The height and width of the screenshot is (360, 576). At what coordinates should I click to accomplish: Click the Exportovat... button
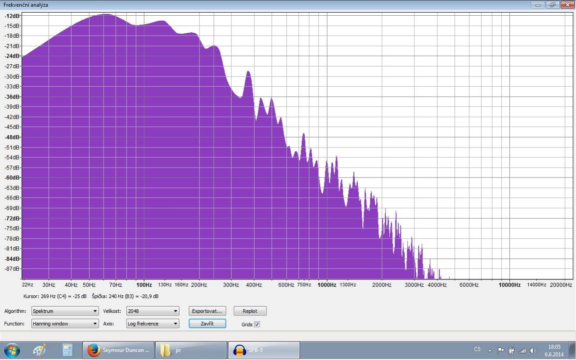click(207, 311)
